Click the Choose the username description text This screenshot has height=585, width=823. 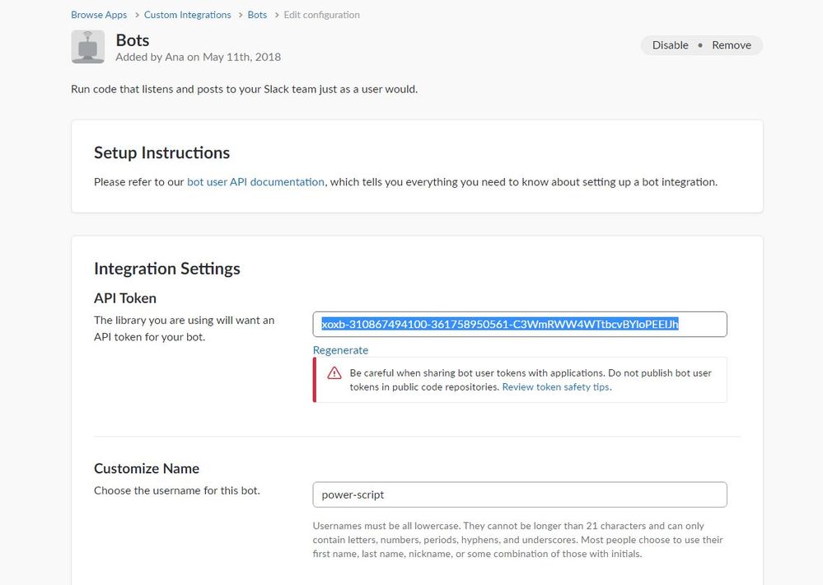177,490
